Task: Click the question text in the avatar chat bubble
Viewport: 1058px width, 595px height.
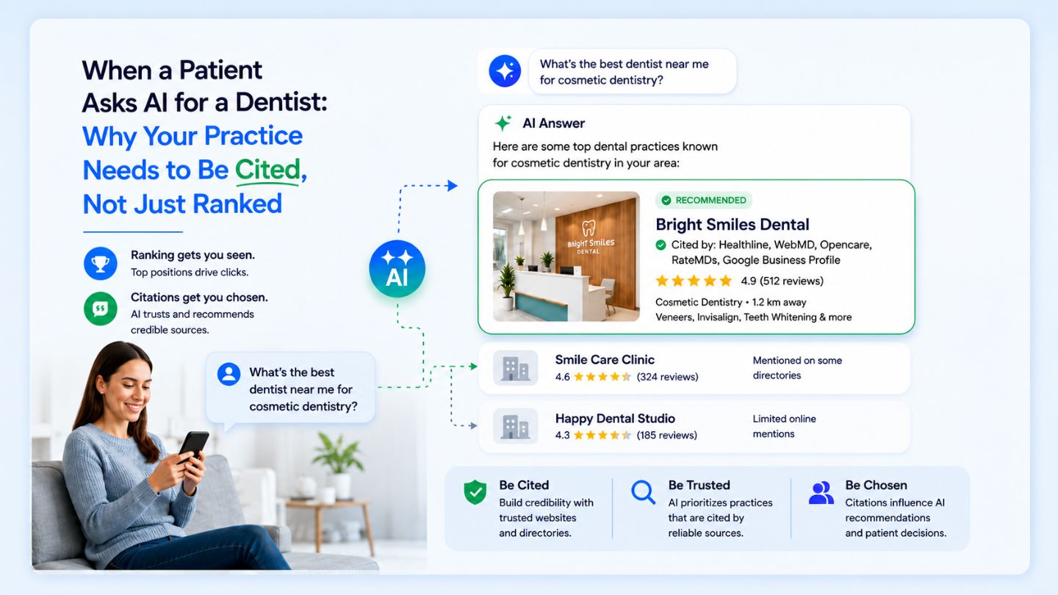Action: tap(303, 389)
